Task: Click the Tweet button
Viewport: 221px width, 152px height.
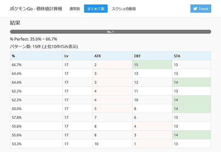Action: [x=200, y=9]
